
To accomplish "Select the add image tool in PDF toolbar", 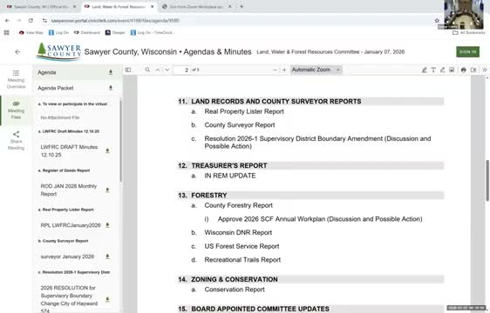I will click(x=452, y=70).
